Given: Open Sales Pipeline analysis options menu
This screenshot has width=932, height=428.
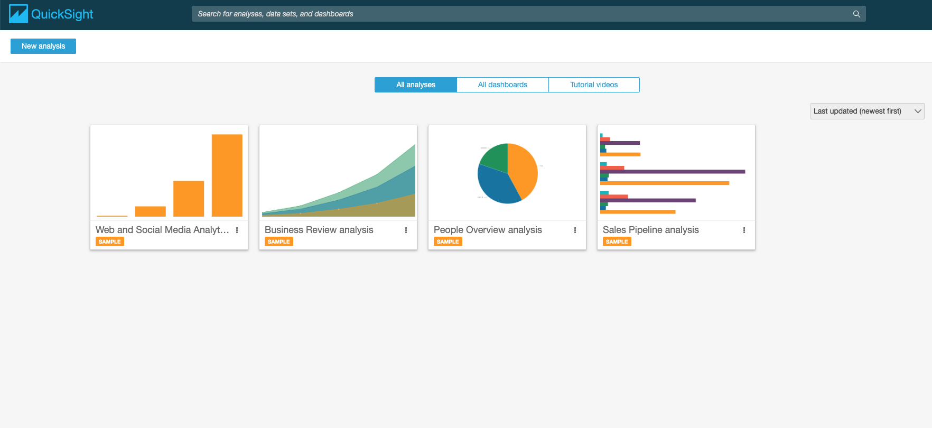Looking at the screenshot, I should [744, 230].
